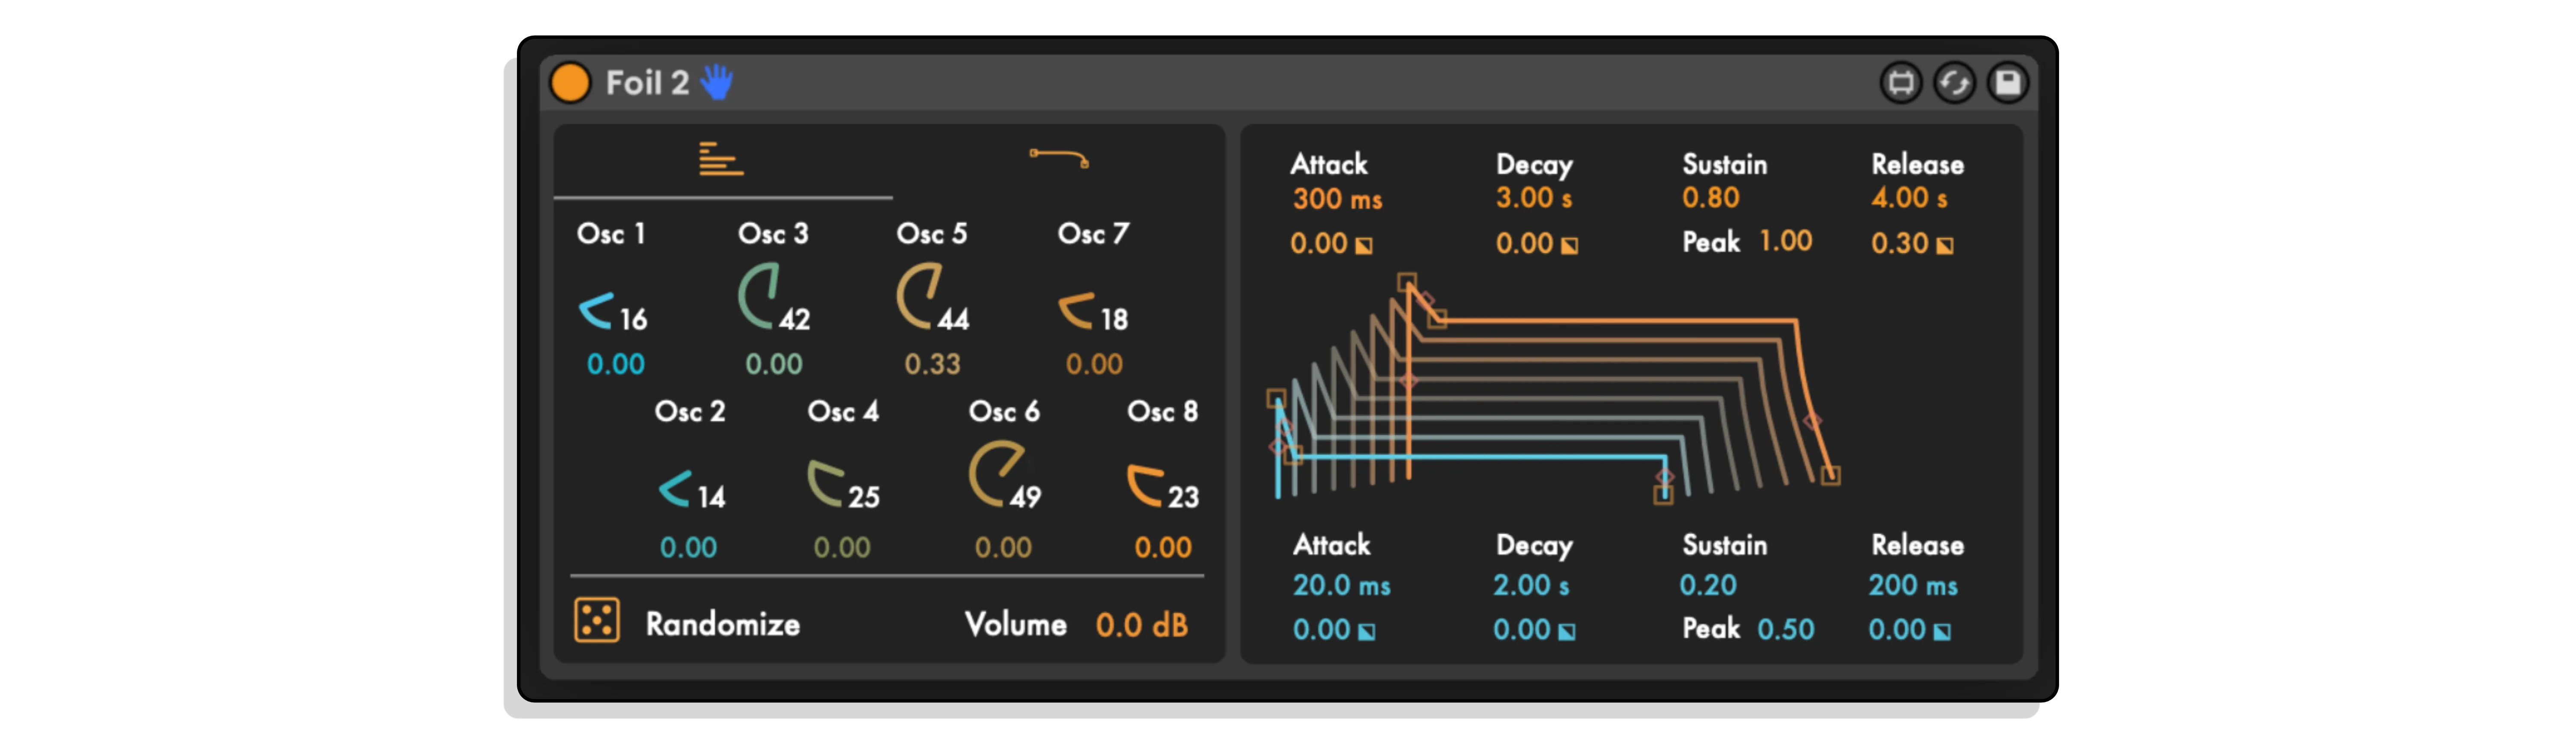Click orange envelope peak handle at top
The height and width of the screenshot is (738, 2576).
click(x=1407, y=282)
